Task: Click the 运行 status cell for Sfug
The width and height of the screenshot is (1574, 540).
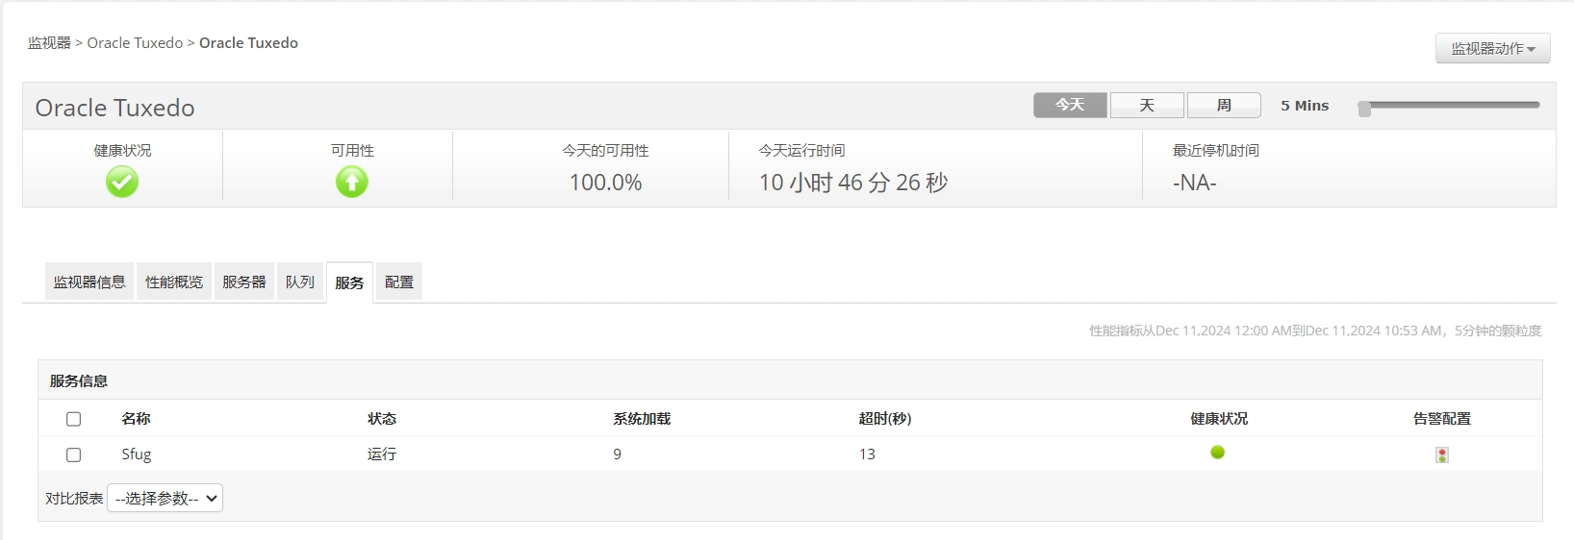Action: tap(382, 454)
